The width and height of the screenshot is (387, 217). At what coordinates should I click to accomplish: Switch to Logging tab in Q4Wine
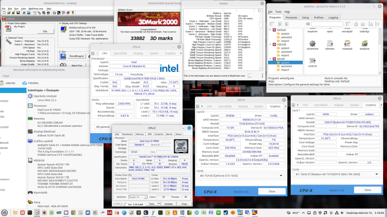[333, 17]
